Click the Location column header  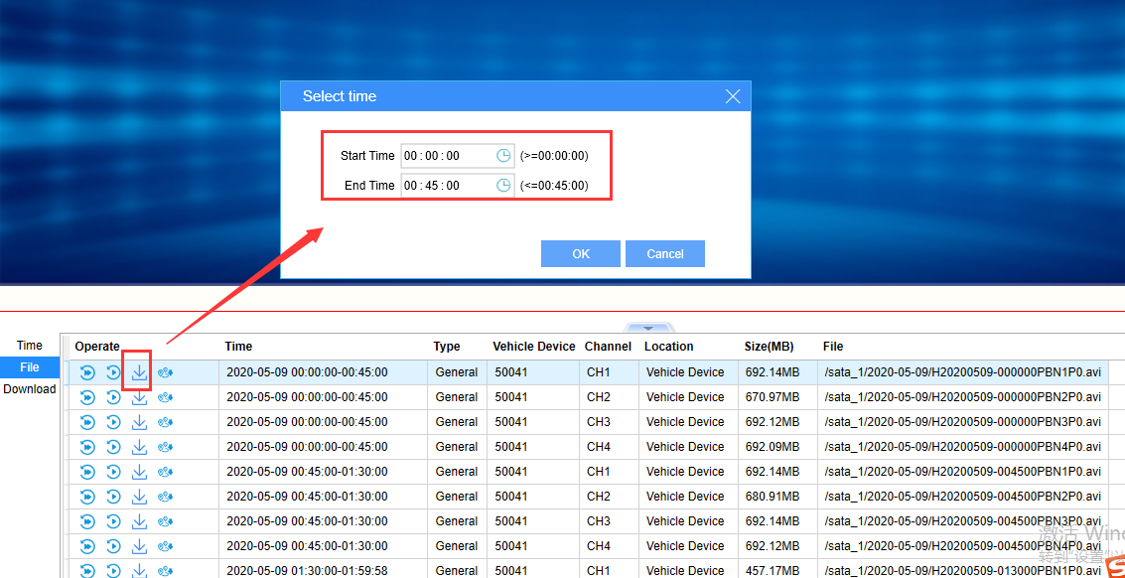[x=668, y=347]
